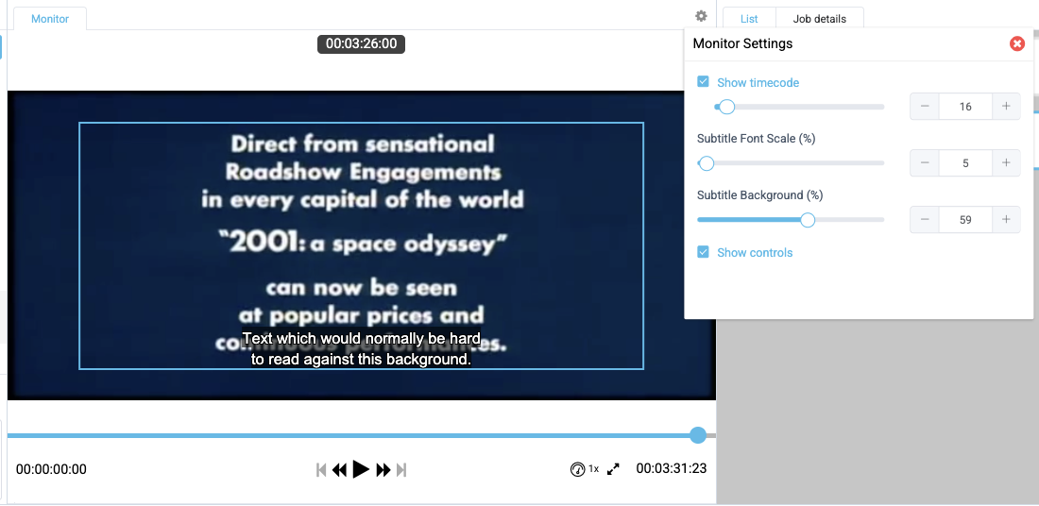The image size is (1039, 506).
Task: Jump to start of video
Action: [x=321, y=469]
